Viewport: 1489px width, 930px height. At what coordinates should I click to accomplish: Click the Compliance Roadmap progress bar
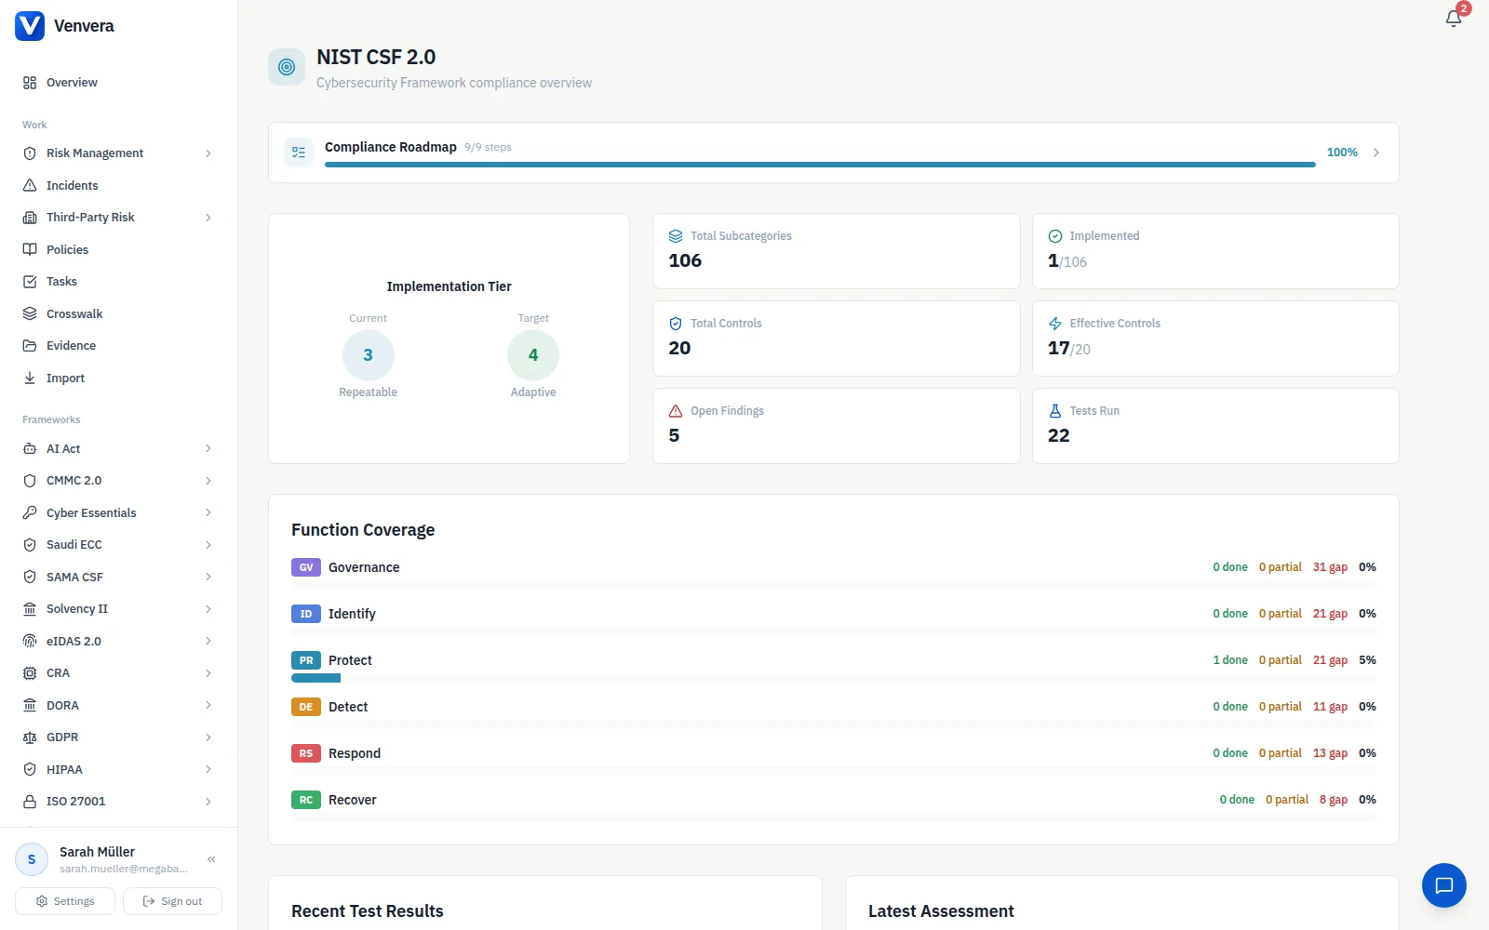820,165
